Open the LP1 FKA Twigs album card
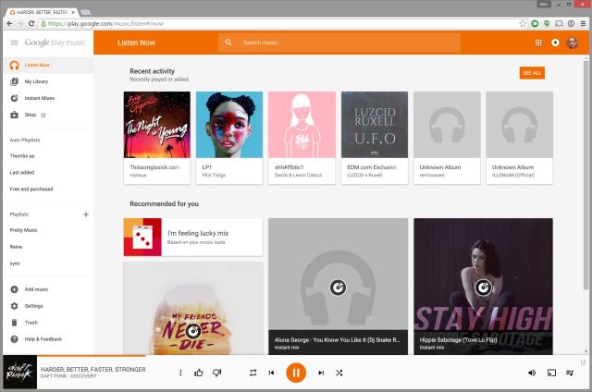This screenshot has height=392, width=592. (229, 138)
